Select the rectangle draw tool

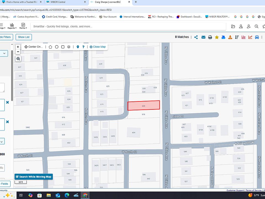click(63, 47)
